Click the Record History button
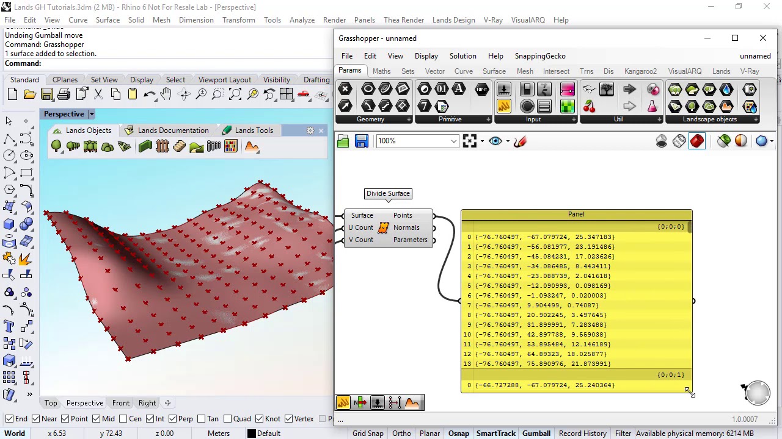Viewport: 782px width, 439px height. point(582,434)
